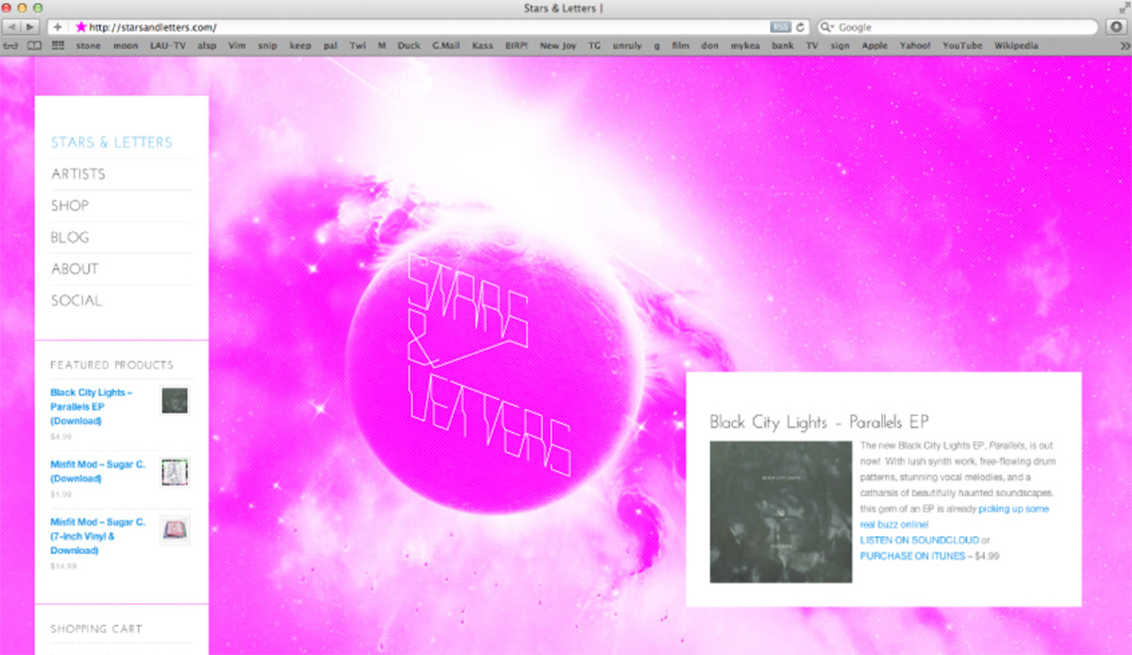Screen dimensions: 1132x655
Task: Open the ABOUT page
Action: click(x=75, y=269)
